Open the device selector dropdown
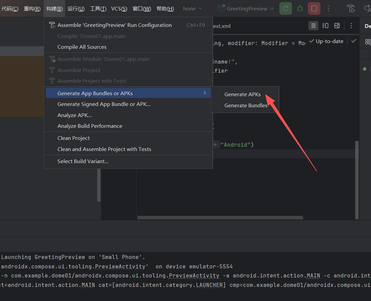The height and width of the screenshot is (301, 371). 194,8
